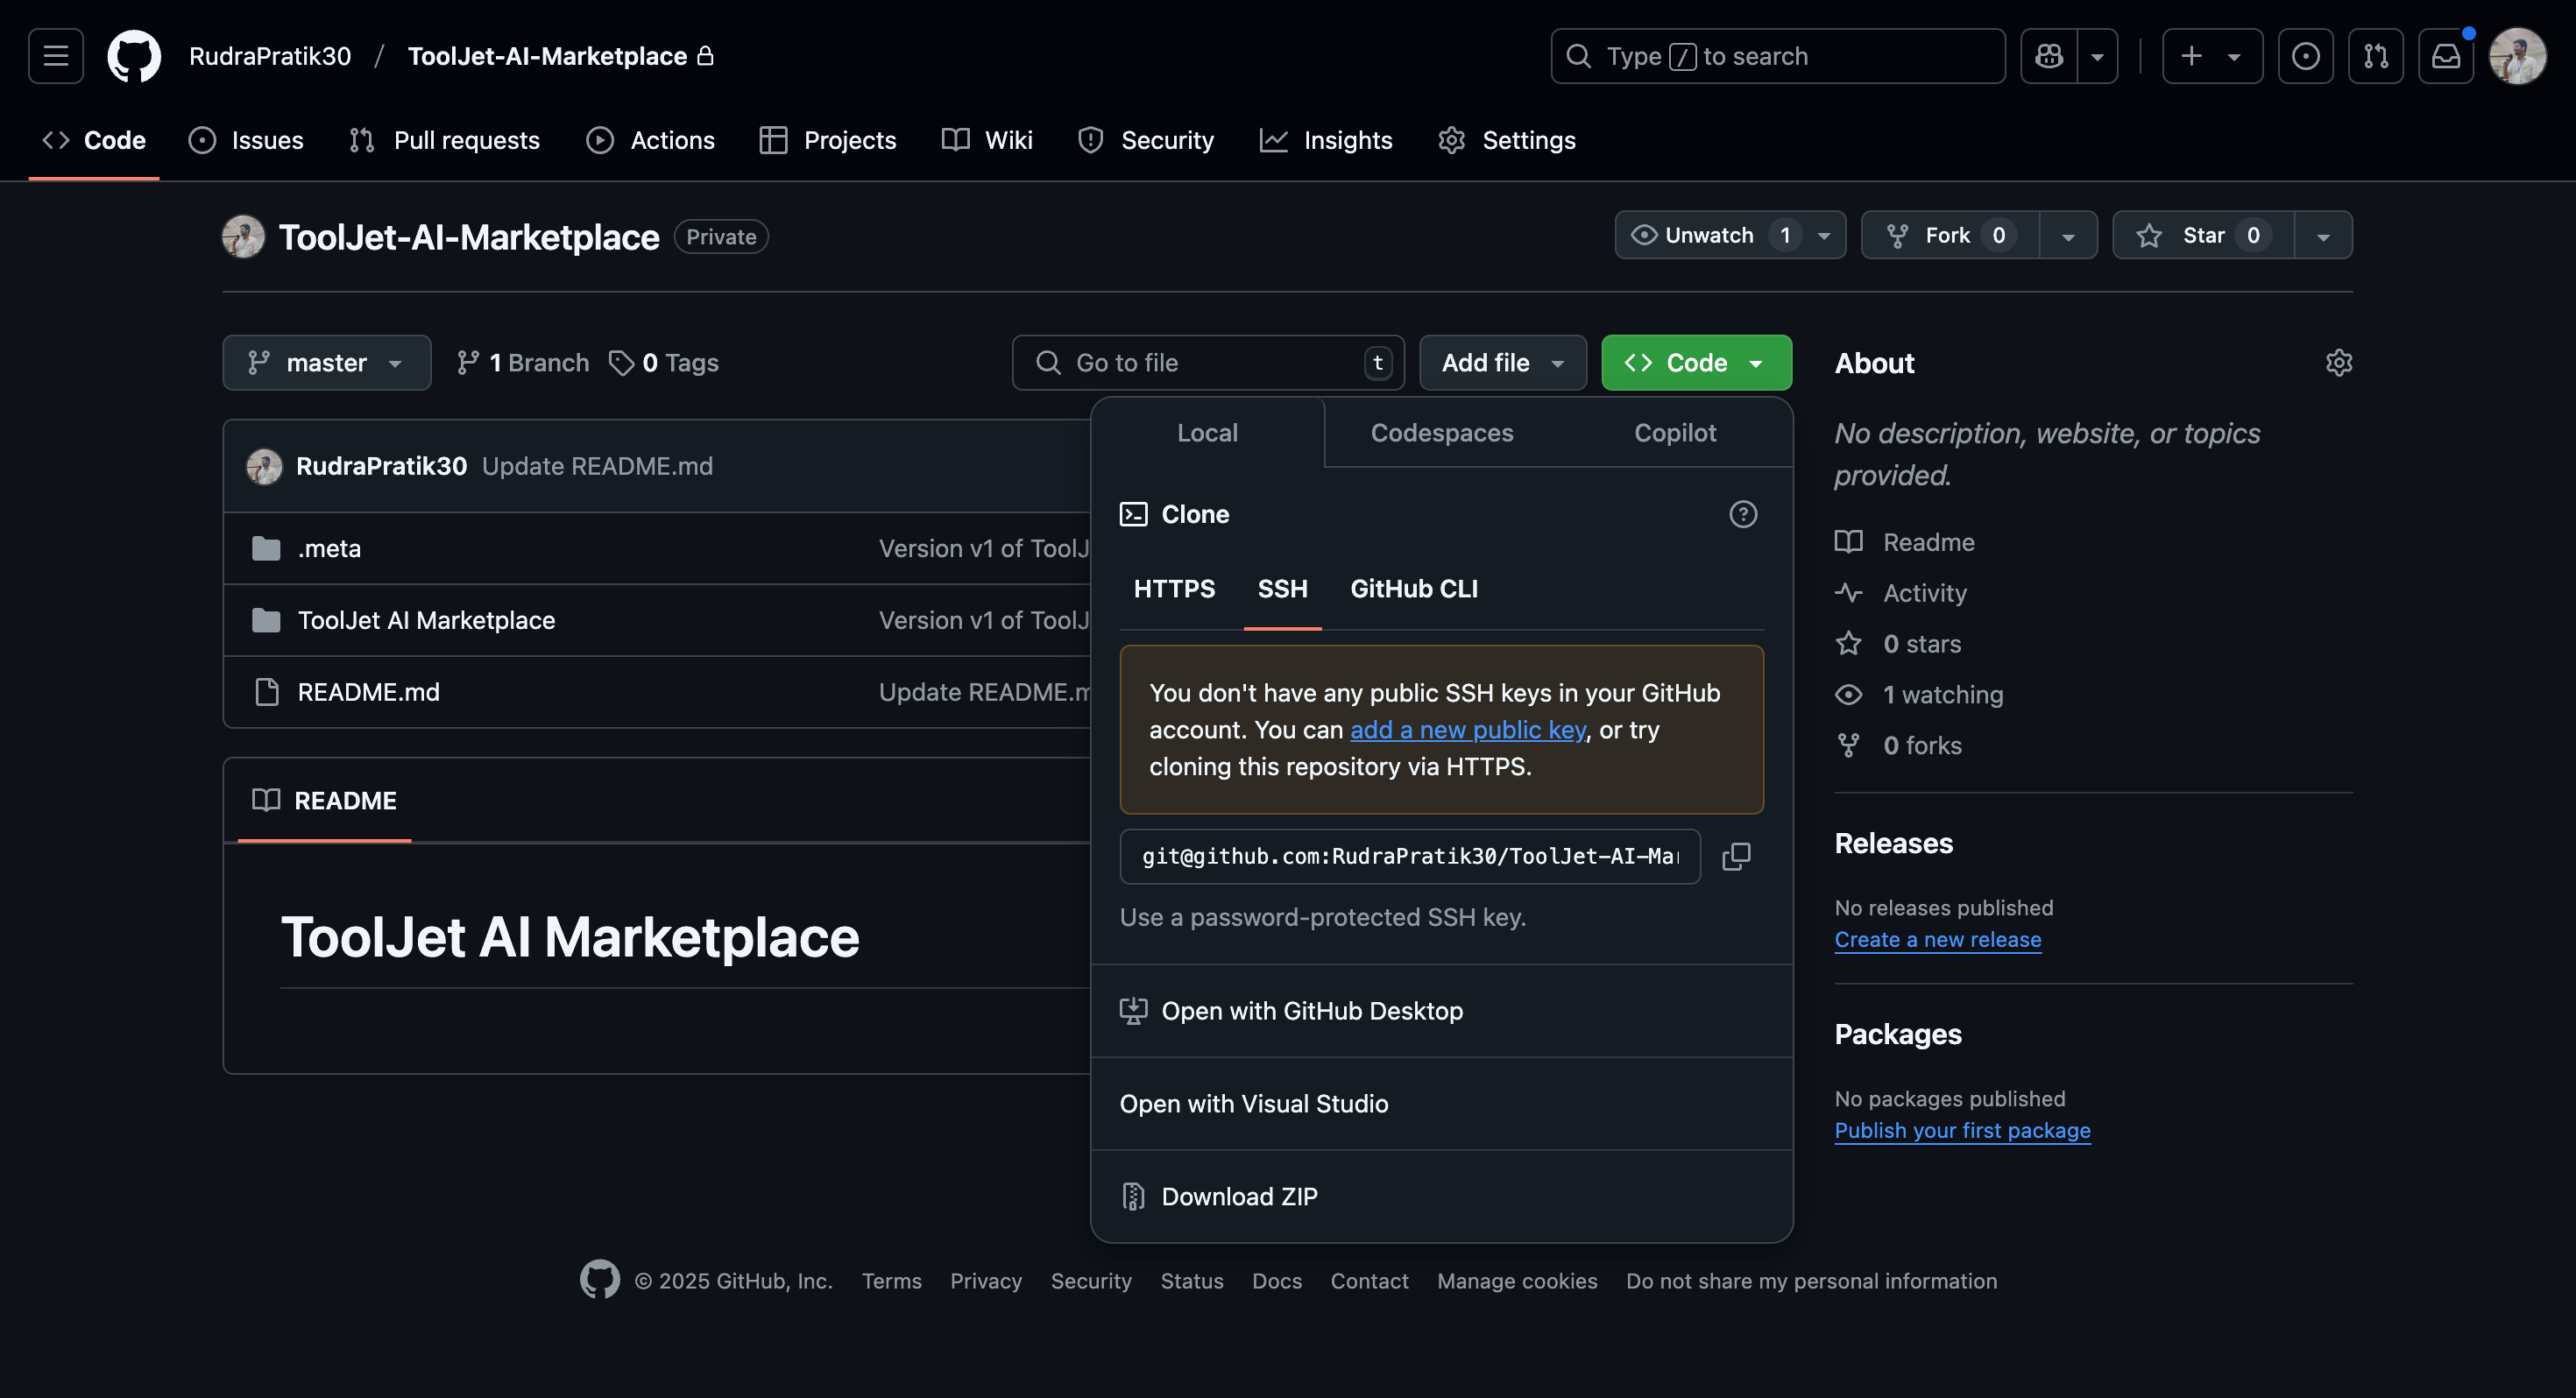Open the hamburger navigation menu

click(55, 56)
